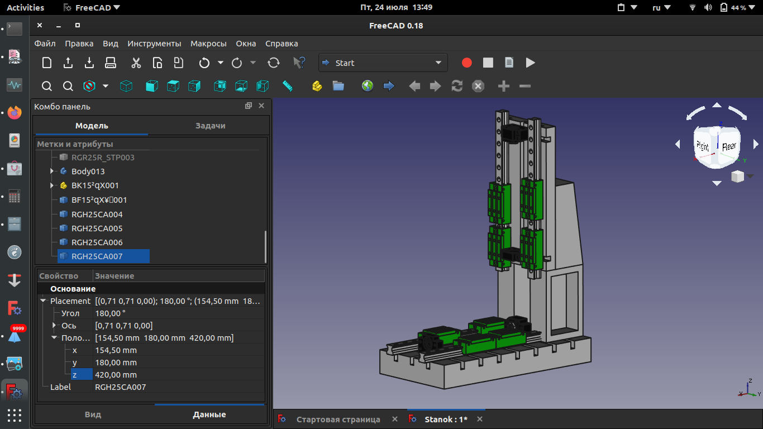This screenshot has height=429, width=763.
Task: Click the Fit all content magnifier icon
Action: 47,86
